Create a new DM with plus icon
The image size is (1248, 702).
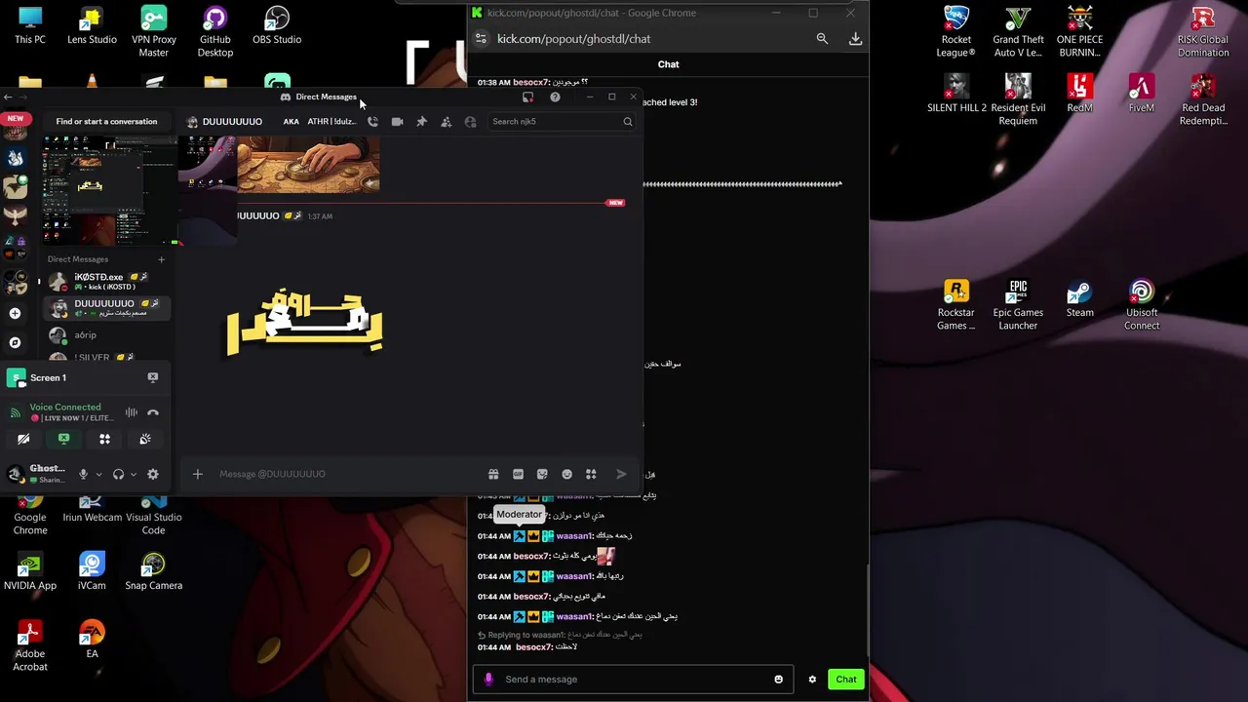[162, 259]
